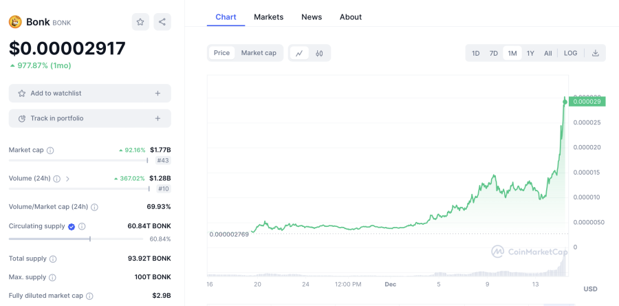Click the Bonk coin logo icon

coord(15,22)
